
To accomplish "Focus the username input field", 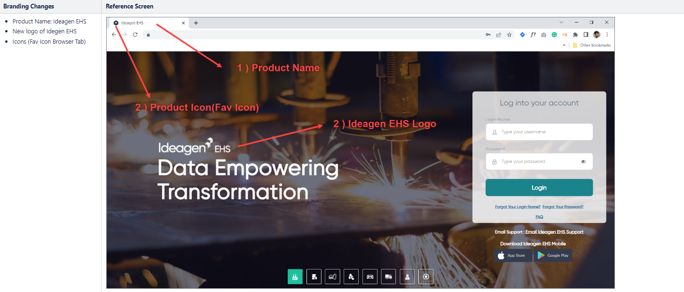I will coord(539,132).
